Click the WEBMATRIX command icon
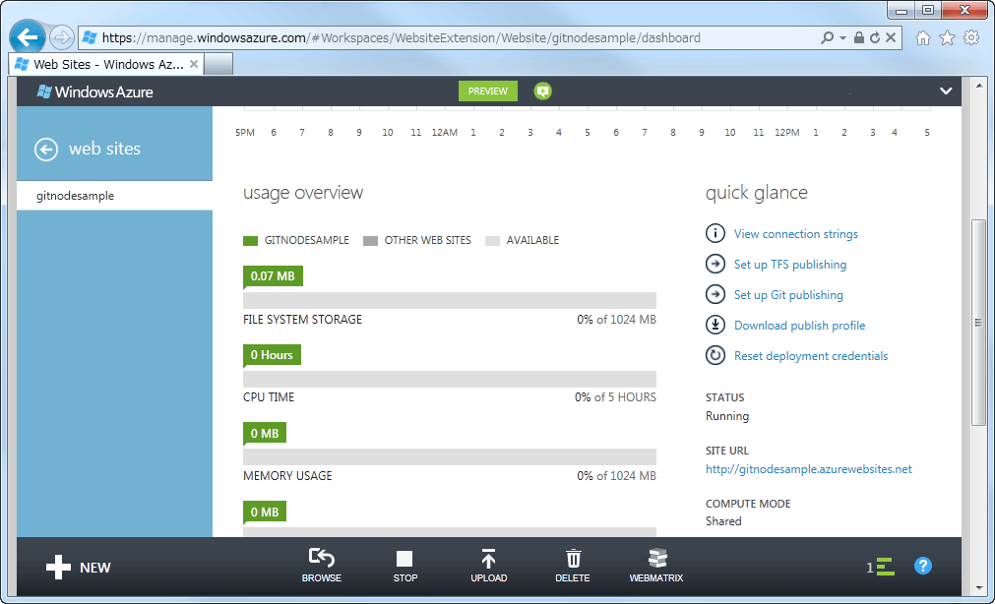This screenshot has height=604, width=995. click(656, 559)
